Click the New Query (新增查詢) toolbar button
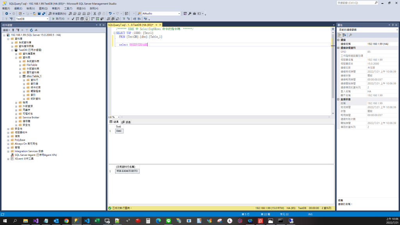 click(x=57, y=14)
